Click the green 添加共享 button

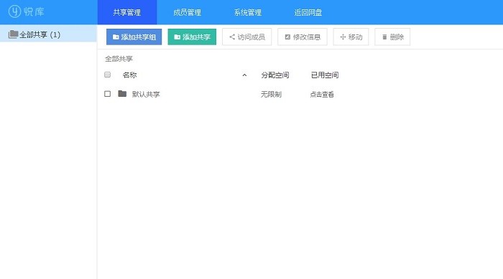[x=192, y=37]
